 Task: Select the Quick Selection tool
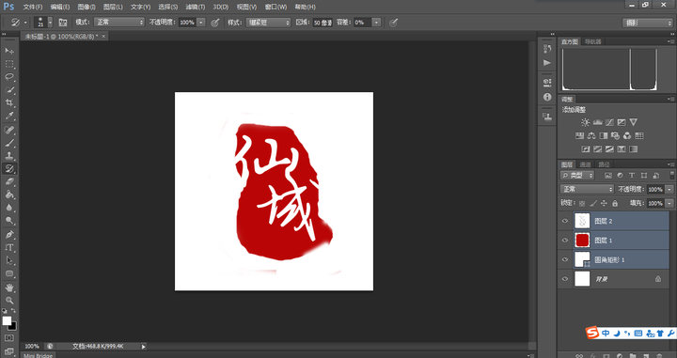[9, 89]
